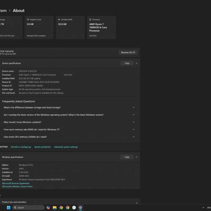Click the Product ID value
Viewport: 211px width, 211px height.
(x=31, y=86)
